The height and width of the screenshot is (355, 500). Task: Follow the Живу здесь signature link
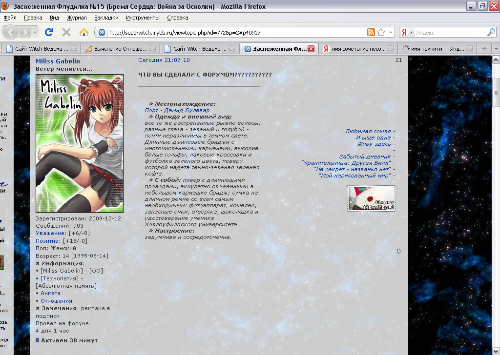tap(374, 144)
